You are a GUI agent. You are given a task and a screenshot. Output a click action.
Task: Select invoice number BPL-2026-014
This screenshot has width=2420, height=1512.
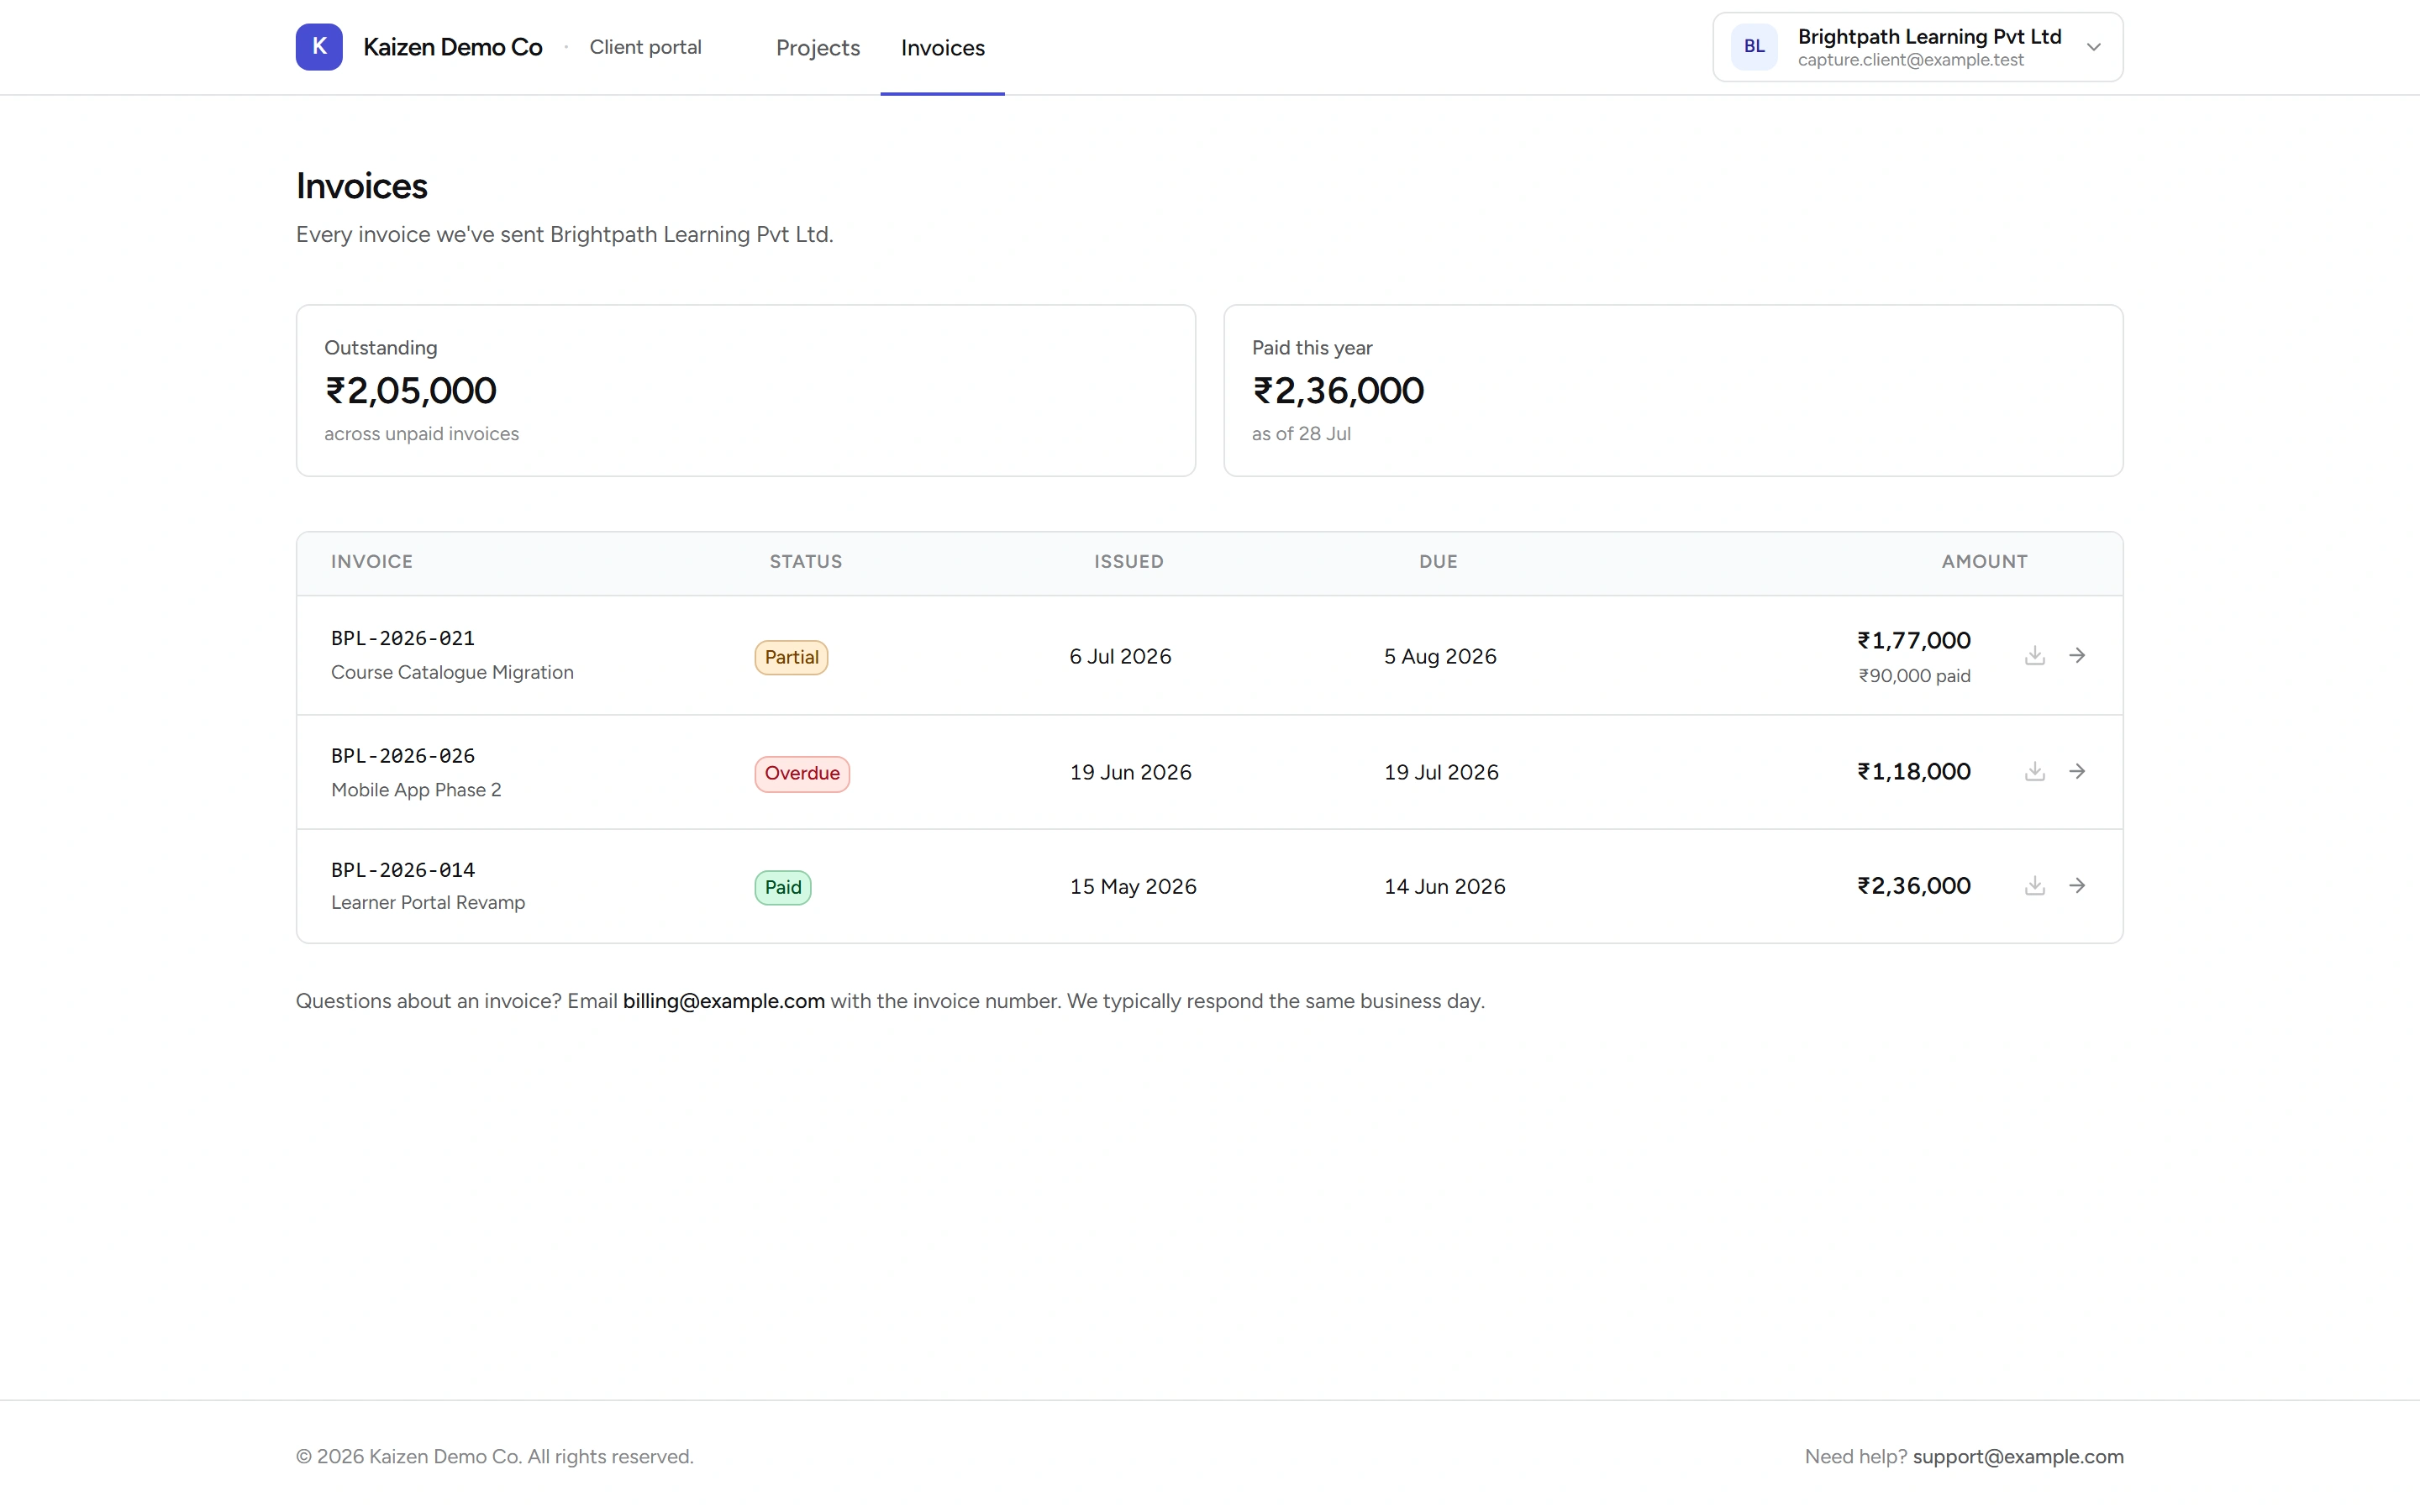pyautogui.click(x=403, y=870)
